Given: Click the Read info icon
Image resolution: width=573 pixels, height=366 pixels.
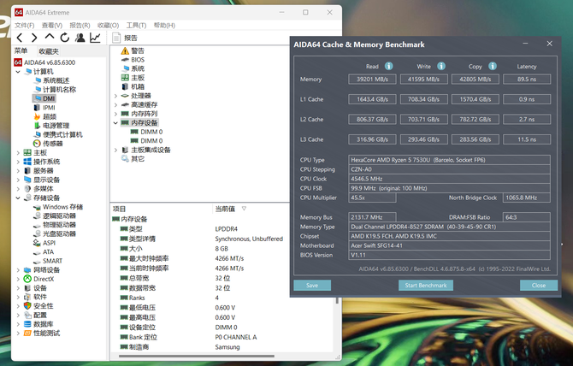Looking at the screenshot, I should pos(389,66).
